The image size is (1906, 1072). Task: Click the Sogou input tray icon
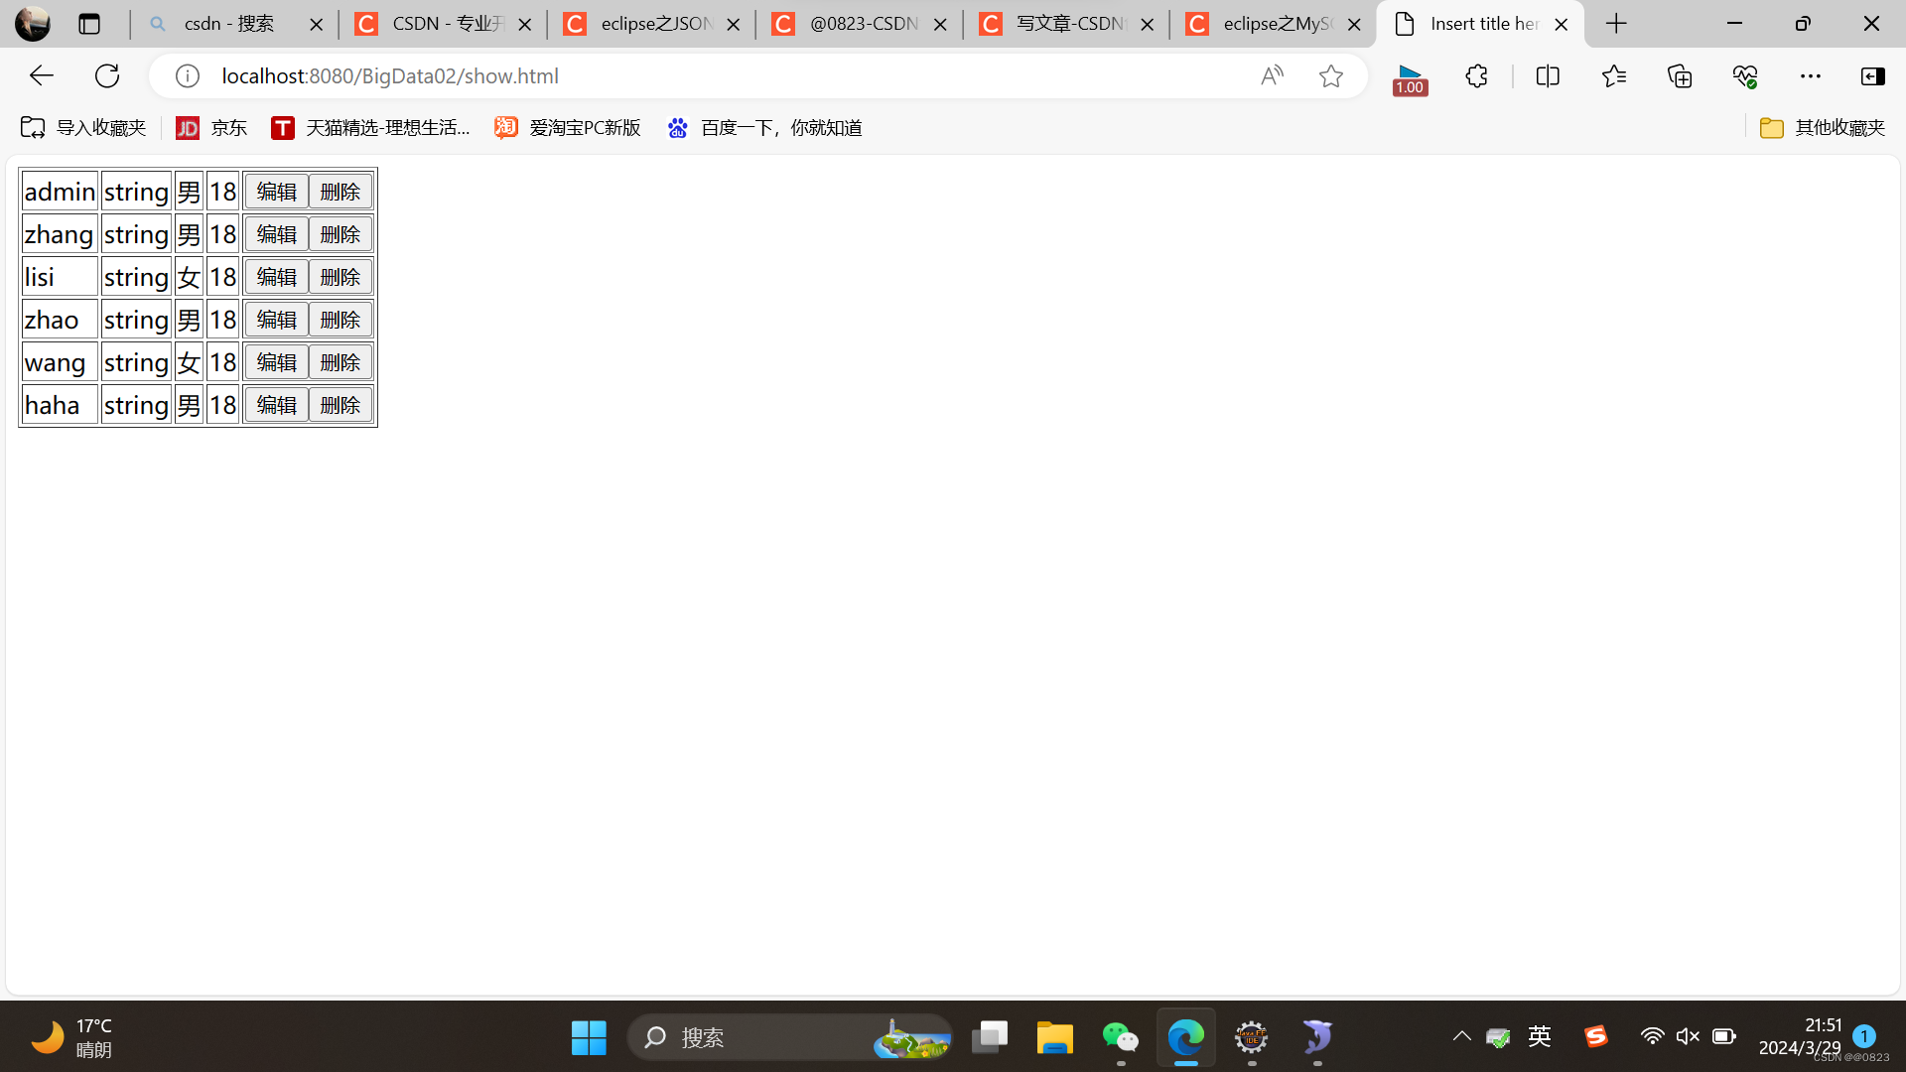point(1595,1036)
